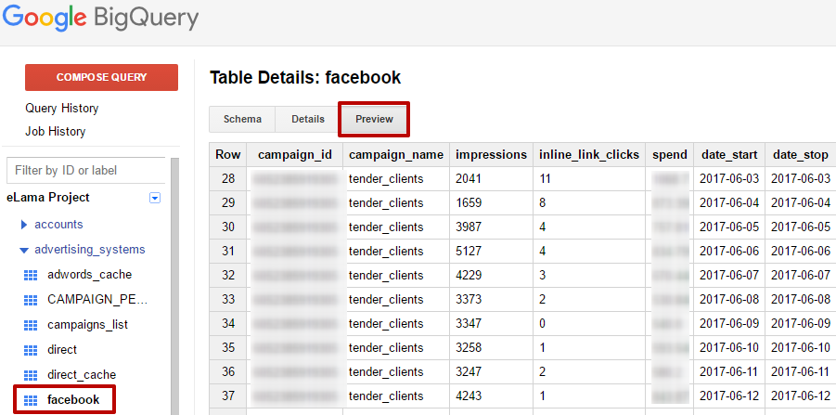
Task: Click the campaigns_list table icon
Action: [x=30, y=325]
